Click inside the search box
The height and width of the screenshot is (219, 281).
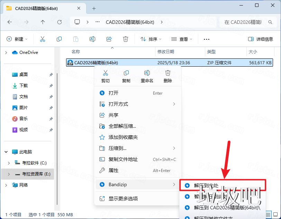coord(248,22)
